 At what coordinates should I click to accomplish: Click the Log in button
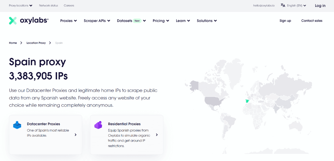coord(320,6)
